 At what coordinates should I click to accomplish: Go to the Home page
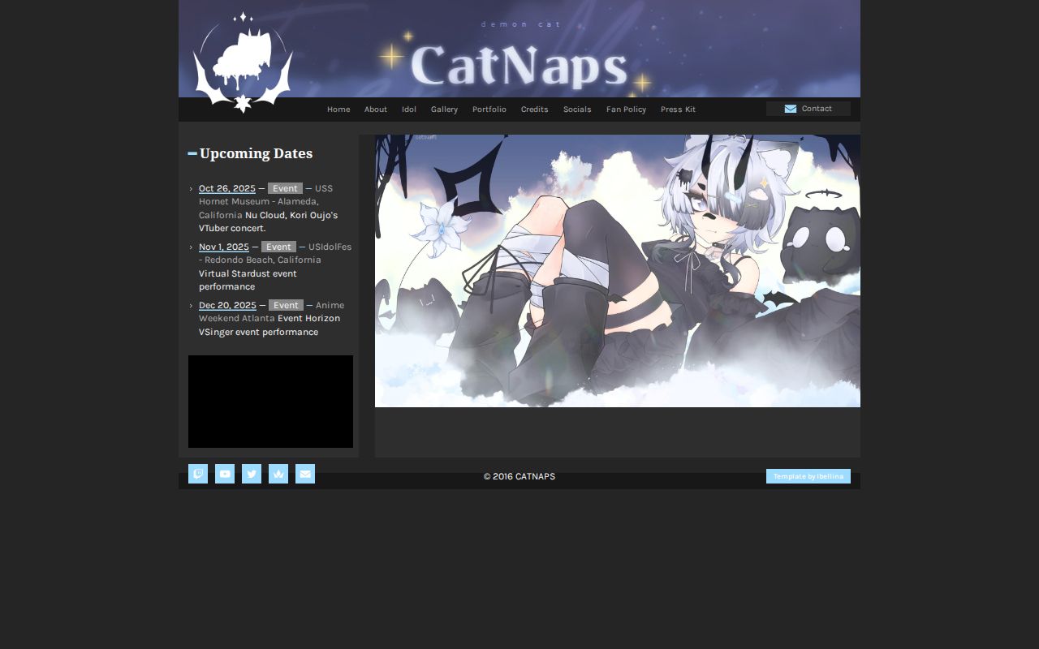(338, 110)
